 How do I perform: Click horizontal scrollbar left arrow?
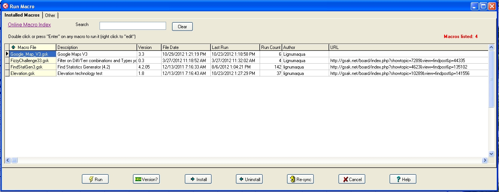pos(8,160)
